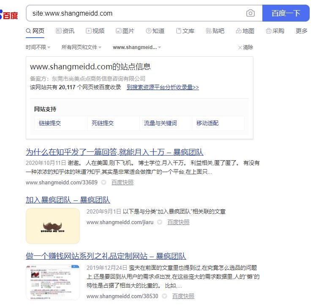Switch to the 资讯 tab
316x307 pixels.
coord(65,31)
